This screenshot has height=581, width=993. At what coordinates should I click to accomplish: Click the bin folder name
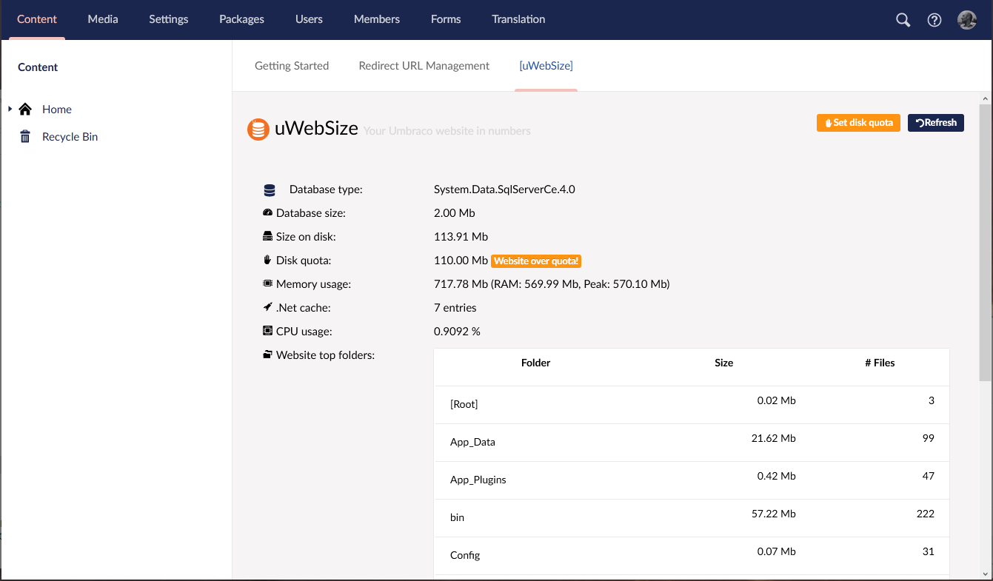click(457, 517)
